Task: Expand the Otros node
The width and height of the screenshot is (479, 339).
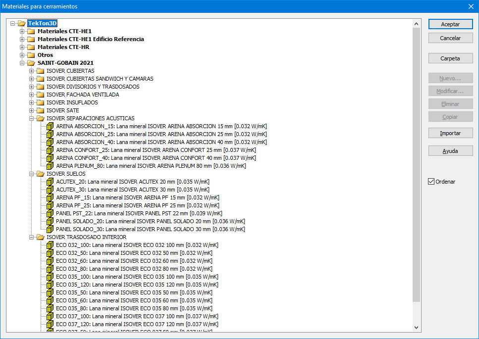Action: coord(22,55)
